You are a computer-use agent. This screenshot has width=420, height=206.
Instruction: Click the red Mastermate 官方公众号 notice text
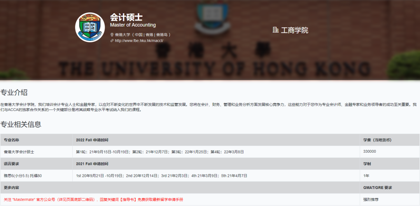click(93, 199)
